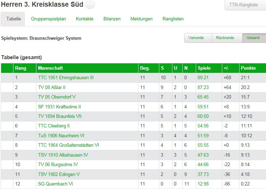266x189 pixels.
Task: Go to the Meldungen tab
Action: 142,19
